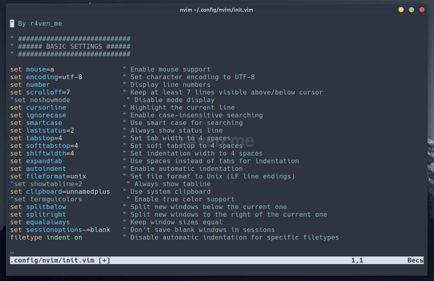
Task: Place cursor on 'set mouse=a' line
Action: click(32, 70)
